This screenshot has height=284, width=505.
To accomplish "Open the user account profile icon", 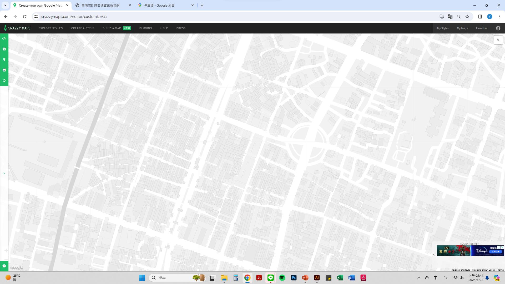I will (498, 28).
